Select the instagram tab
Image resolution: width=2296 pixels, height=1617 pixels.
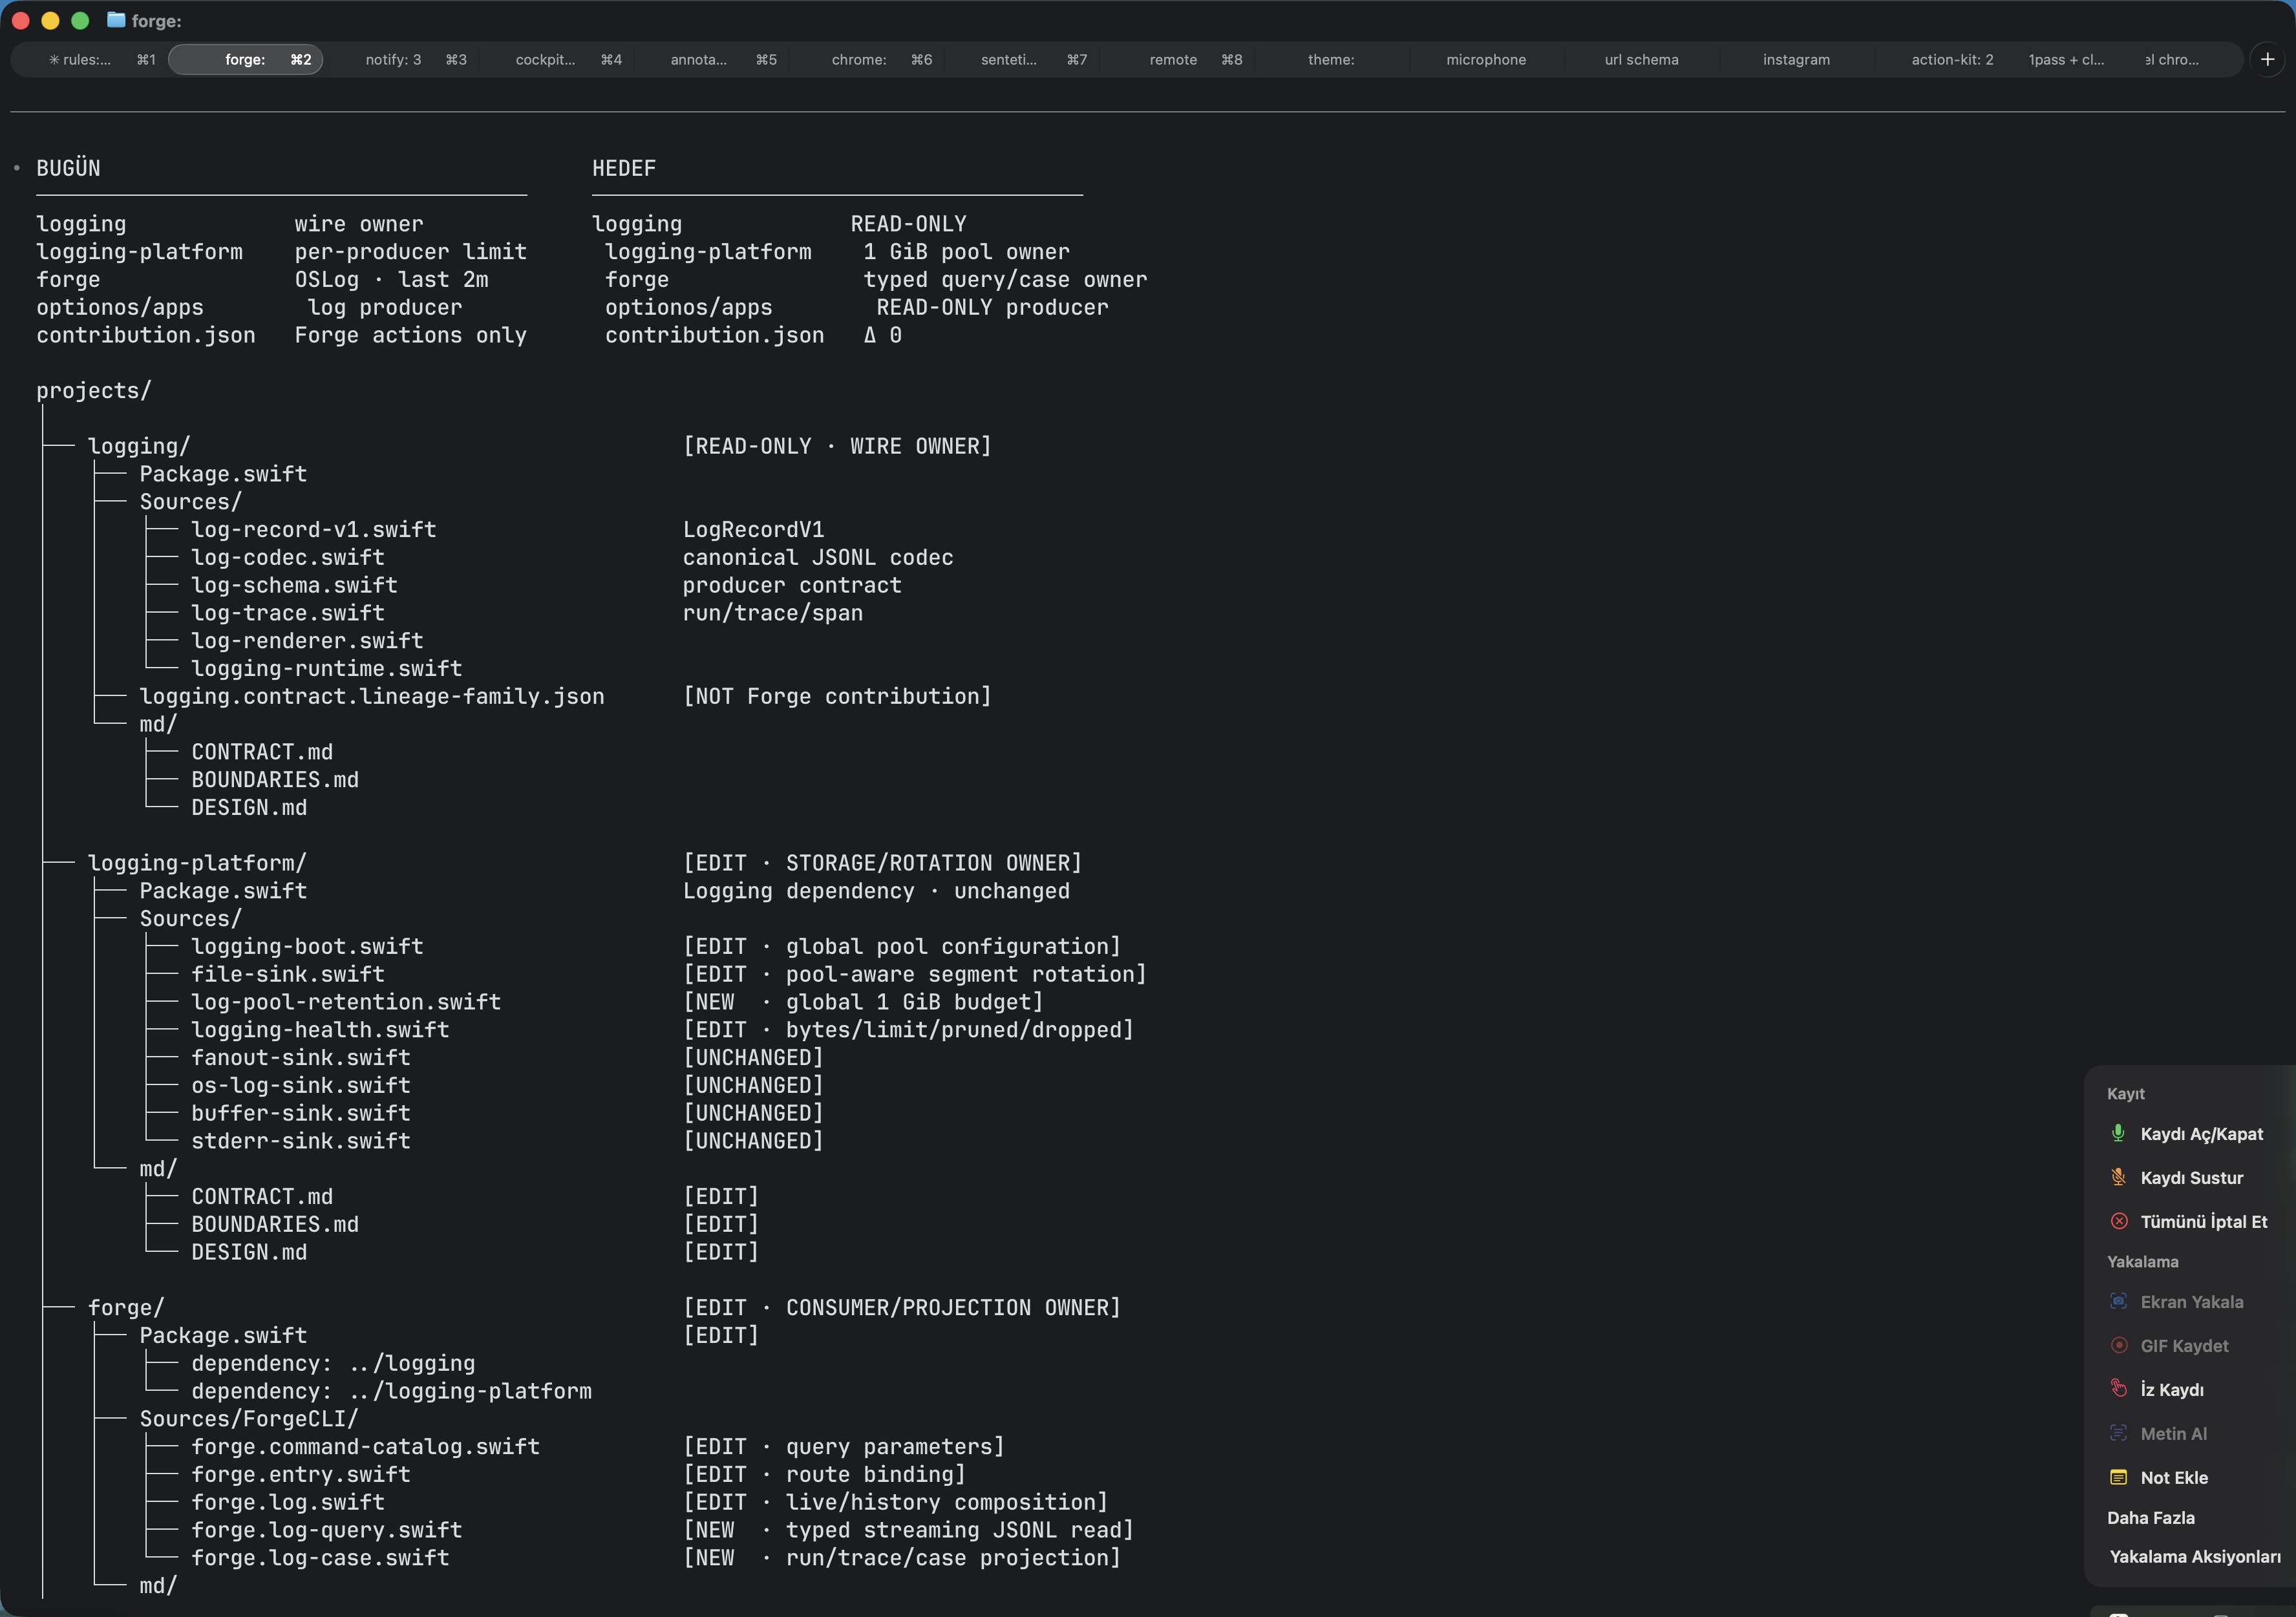(x=1796, y=59)
